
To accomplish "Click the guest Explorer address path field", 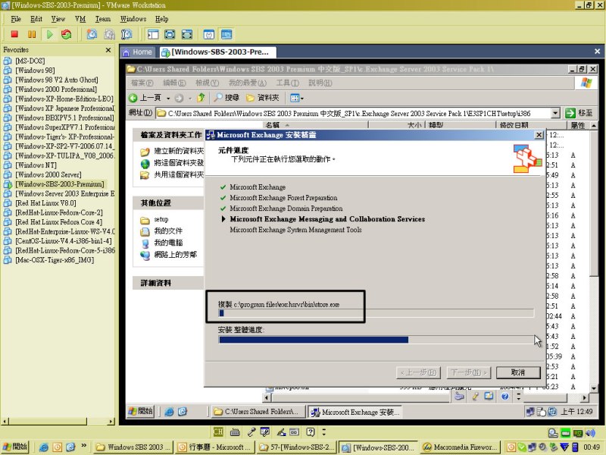I will [354, 113].
